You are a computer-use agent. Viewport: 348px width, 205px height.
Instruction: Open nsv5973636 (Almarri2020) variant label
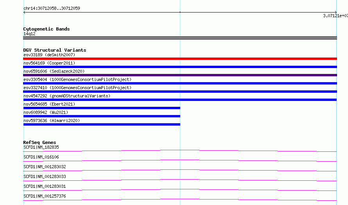pyautogui.click(x=52, y=120)
